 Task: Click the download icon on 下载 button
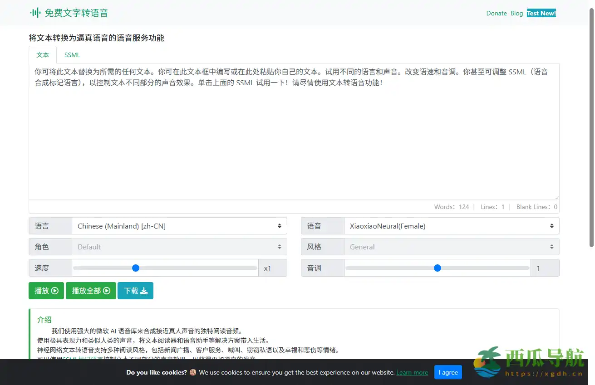143,291
